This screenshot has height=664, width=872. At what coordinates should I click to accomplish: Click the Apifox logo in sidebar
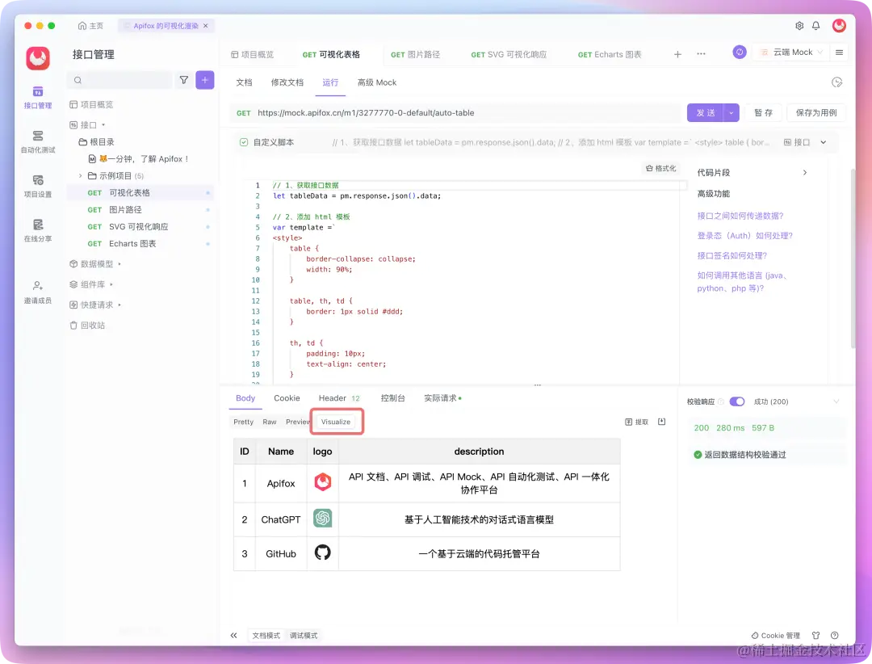(x=38, y=58)
